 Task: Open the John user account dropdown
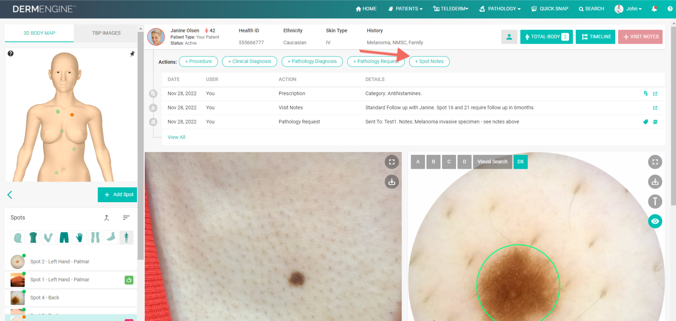click(628, 9)
